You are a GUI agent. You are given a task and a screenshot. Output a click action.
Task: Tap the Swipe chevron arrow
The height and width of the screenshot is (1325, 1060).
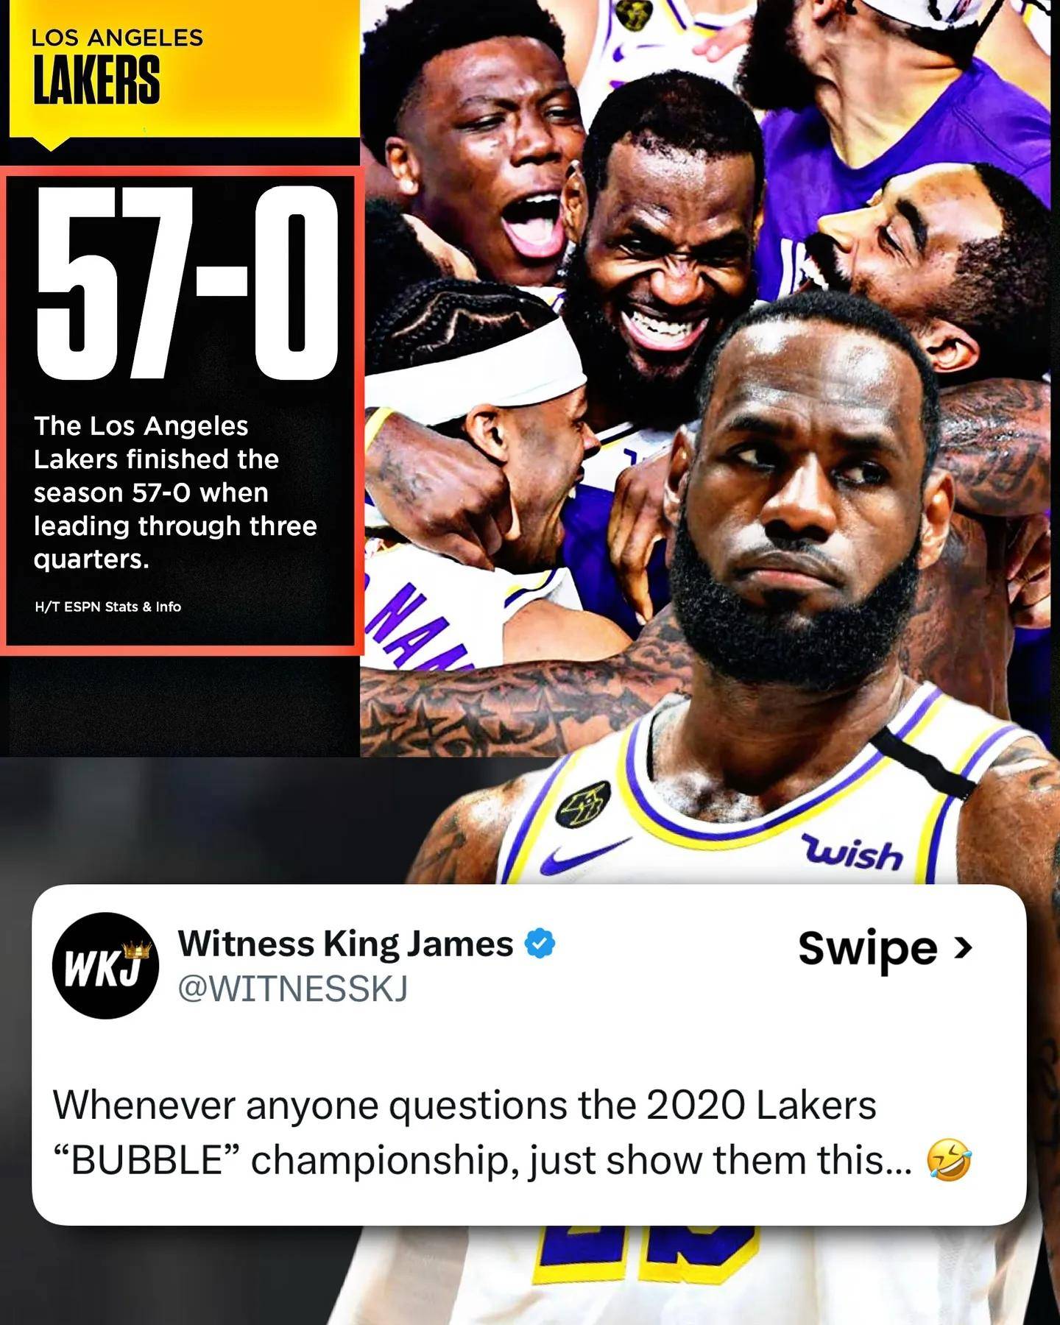pos(963,948)
